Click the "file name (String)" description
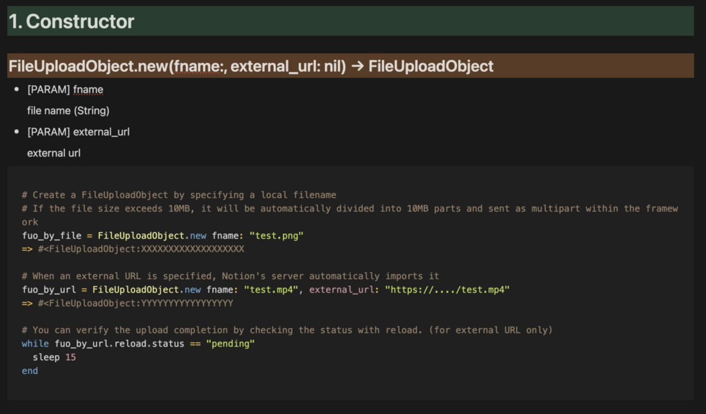The height and width of the screenshot is (414, 706). [x=68, y=111]
